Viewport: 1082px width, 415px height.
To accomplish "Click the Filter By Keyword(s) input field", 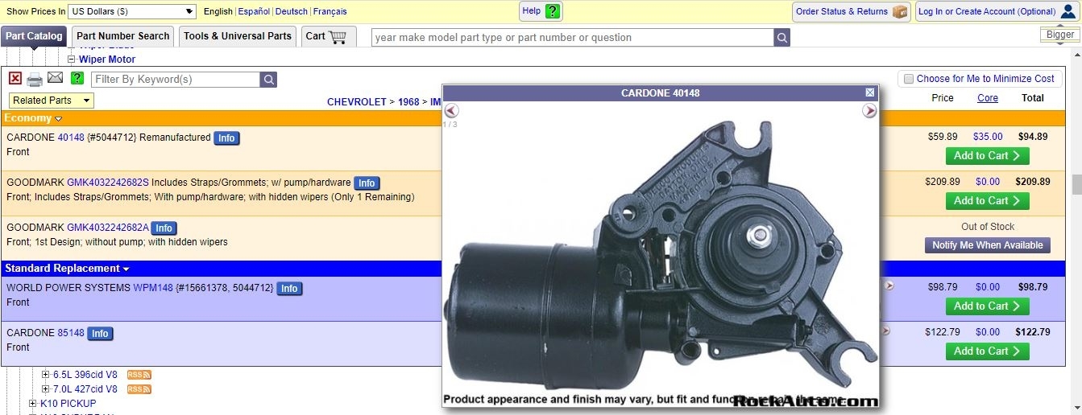I will click(x=176, y=80).
